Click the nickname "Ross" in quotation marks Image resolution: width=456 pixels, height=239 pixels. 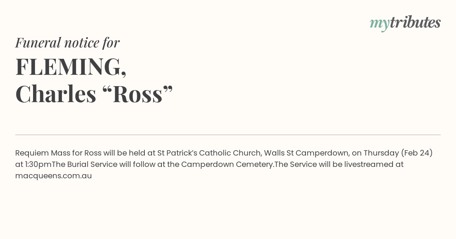point(138,94)
